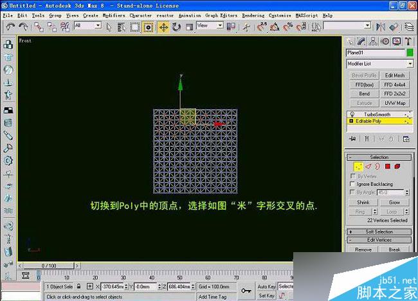Toggle the Percent Snap icon
Viewport: 418px width, 301px height.
pos(288,26)
